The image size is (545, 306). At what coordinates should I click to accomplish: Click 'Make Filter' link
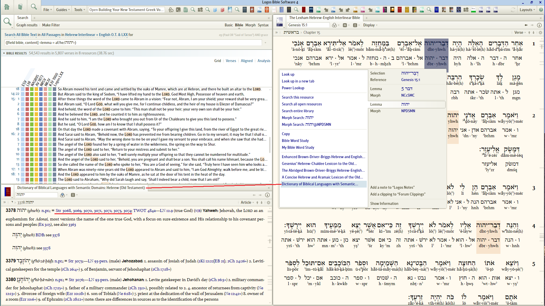(x=51, y=25)
